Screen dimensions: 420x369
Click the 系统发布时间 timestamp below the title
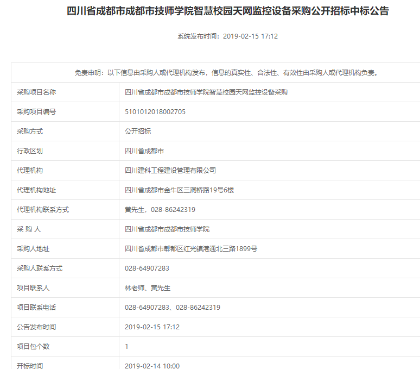(227, 36)
